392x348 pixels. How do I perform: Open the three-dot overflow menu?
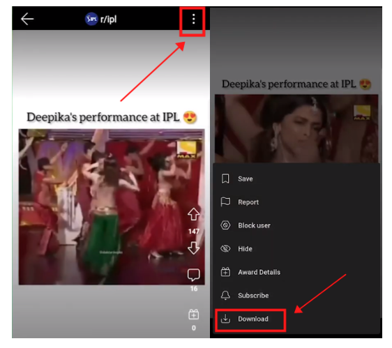pyautogui.click(x=193, y=19)
